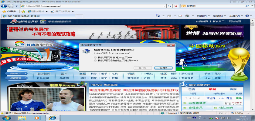Expand the 安全(S) dropdown menu

(x=219, y=16)
